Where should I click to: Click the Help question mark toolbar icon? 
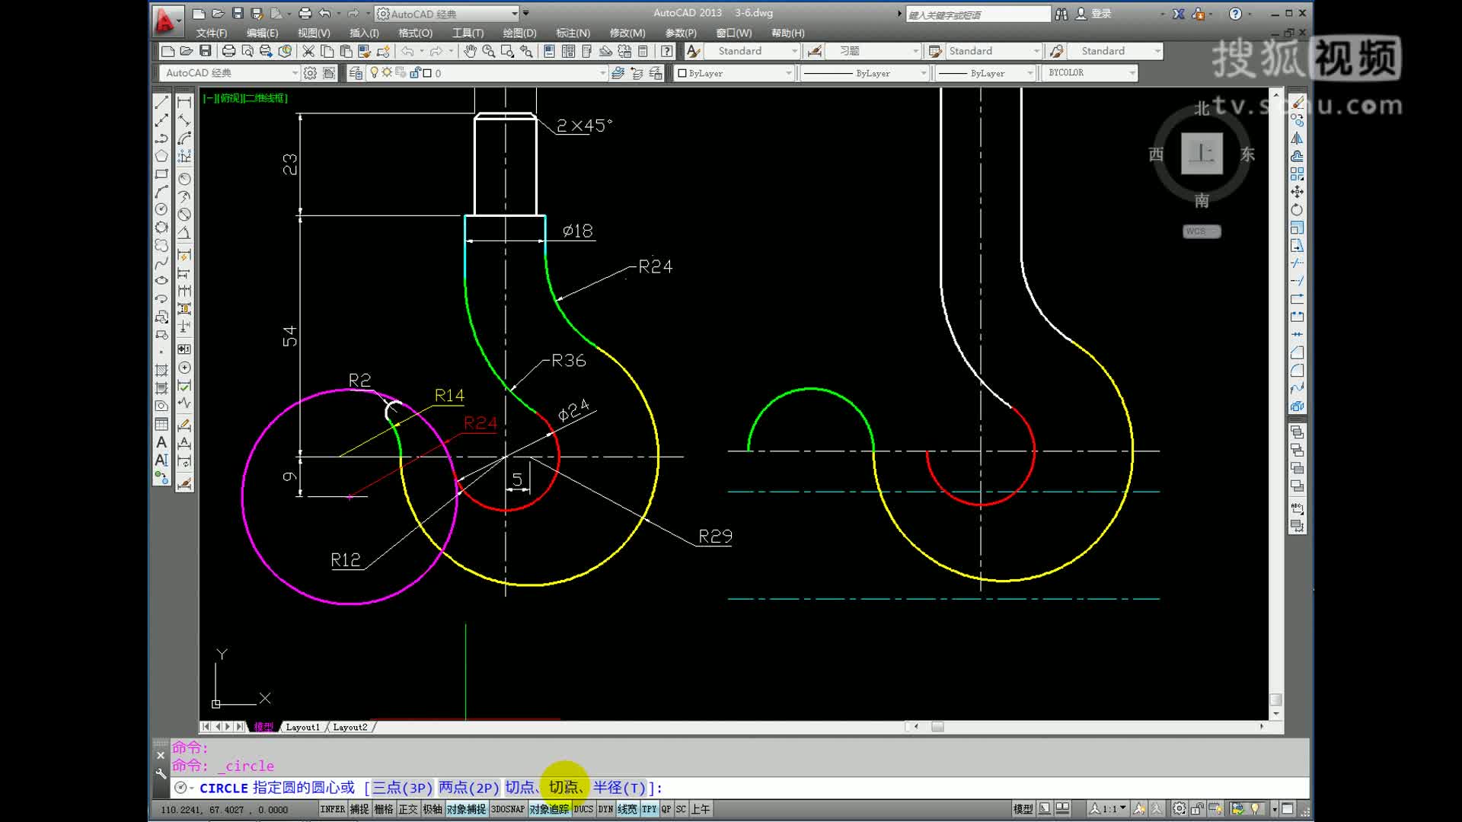667,51
